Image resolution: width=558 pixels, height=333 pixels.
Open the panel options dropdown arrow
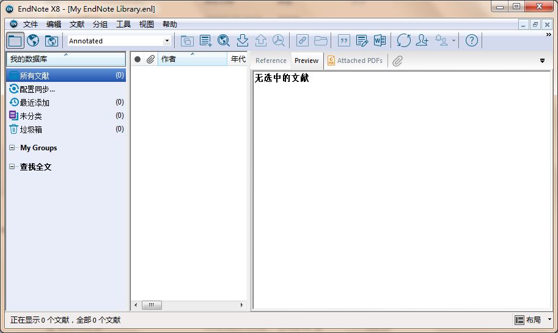coord(542,61)
